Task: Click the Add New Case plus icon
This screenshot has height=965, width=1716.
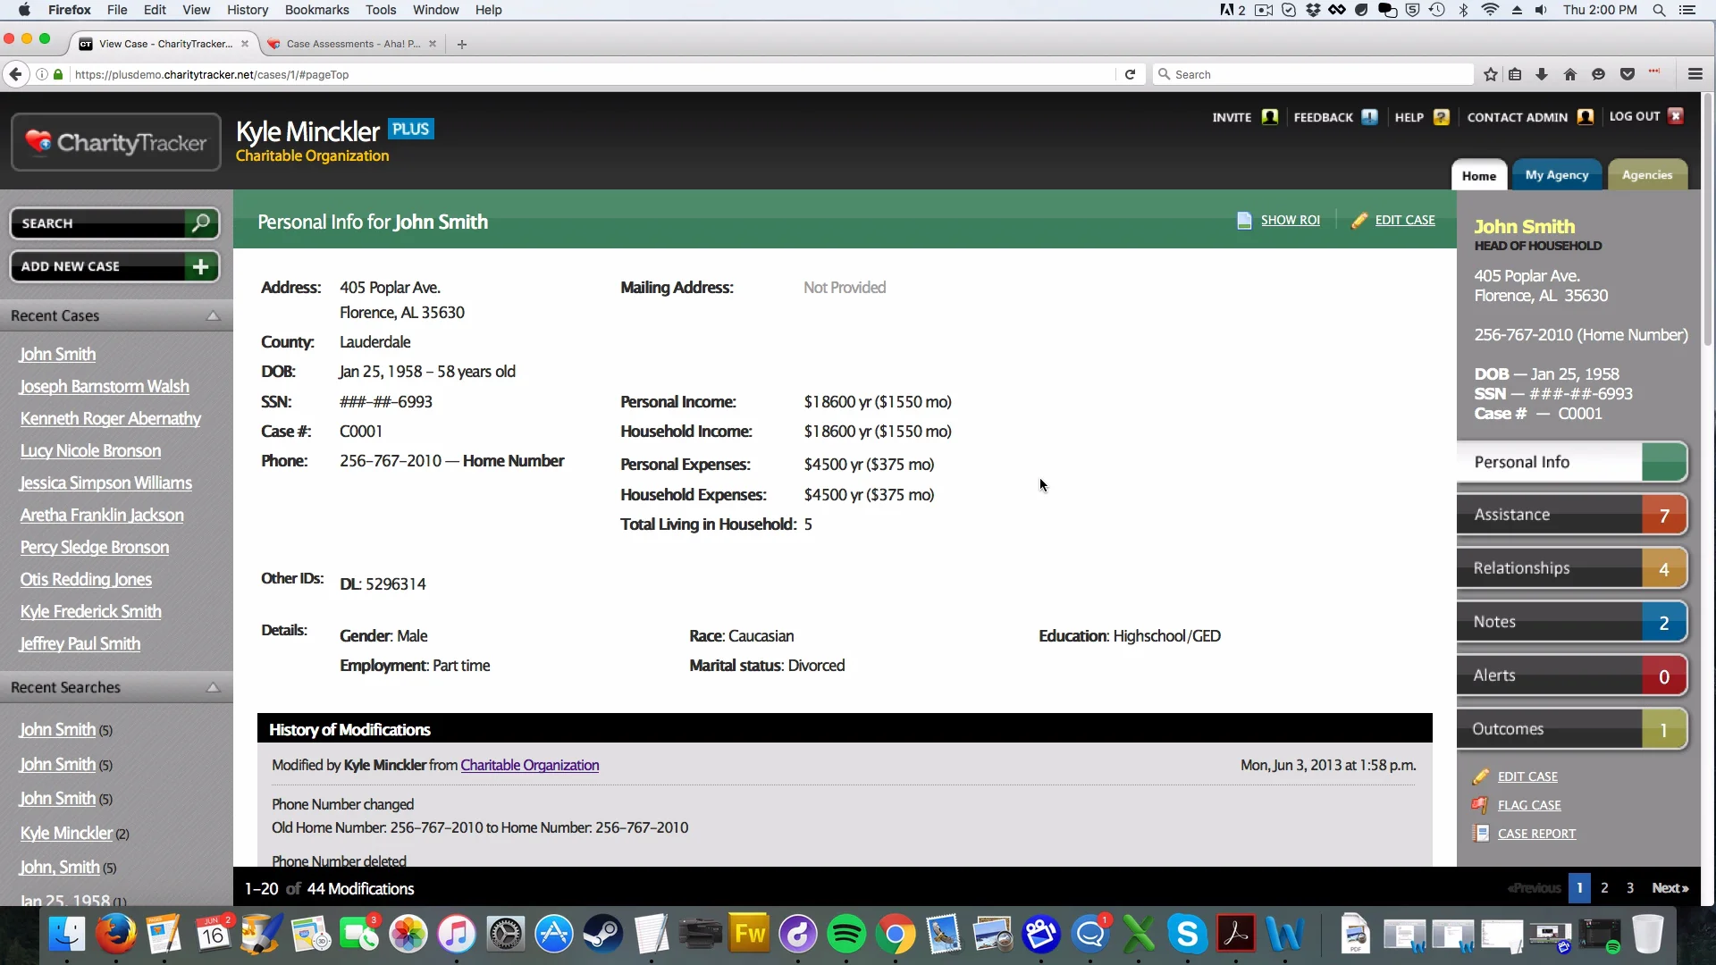Action: tap(199, 266)
